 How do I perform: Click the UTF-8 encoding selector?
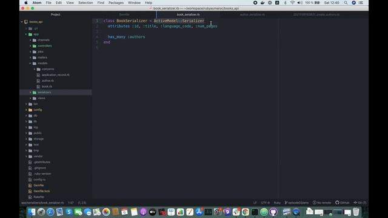click(266, 203)
